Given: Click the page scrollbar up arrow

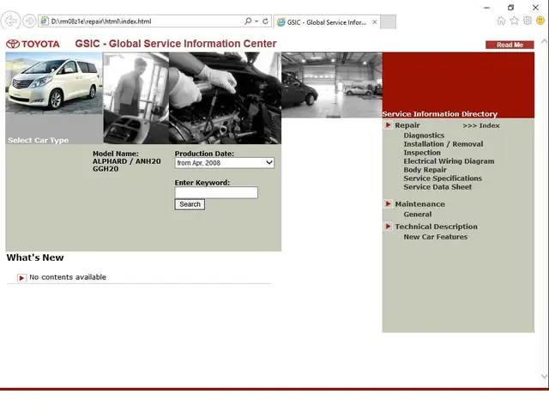Looking at the screenshot, I should [544, 41].
